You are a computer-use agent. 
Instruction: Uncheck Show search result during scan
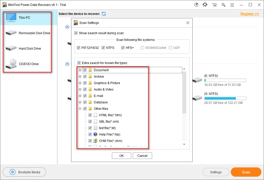(76, 33)
